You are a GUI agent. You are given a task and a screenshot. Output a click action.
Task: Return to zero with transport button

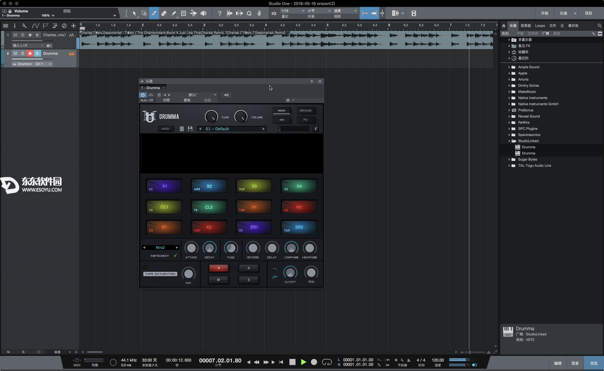pos(281,362)
